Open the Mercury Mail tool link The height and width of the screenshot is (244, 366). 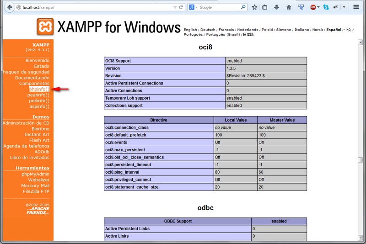[x=35, y=186]
